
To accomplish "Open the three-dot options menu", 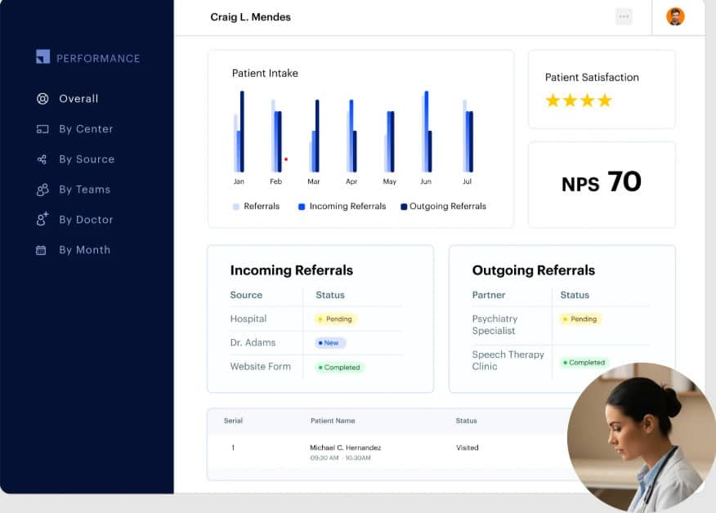I will (624, 16).
